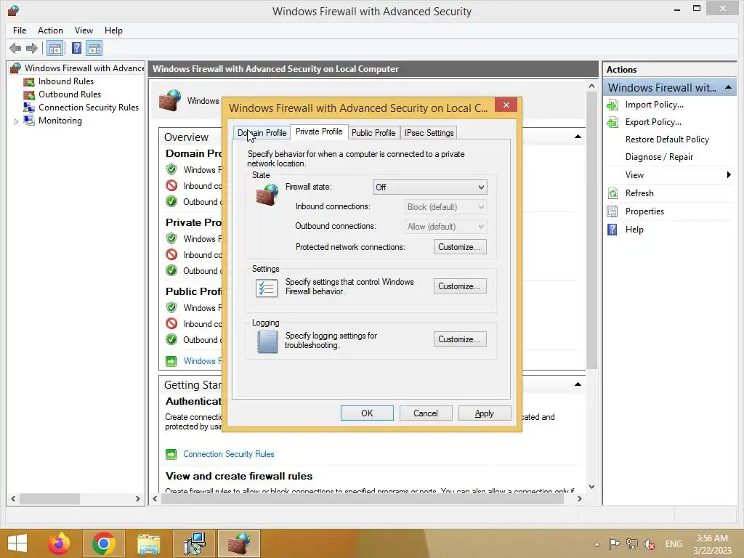The height and width of the screenshot is (558, 744).
Task: Open the Connection Security Rules link
Action: tap(229, 454)
